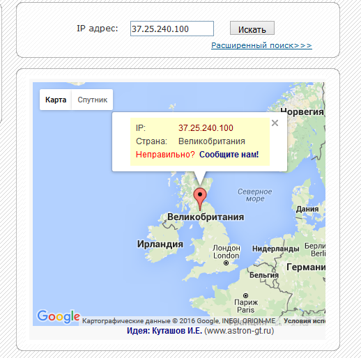The height and width of the screenshot is (358, 361).
Task: Click the Google logo on the map
Action: coord(59,317)
